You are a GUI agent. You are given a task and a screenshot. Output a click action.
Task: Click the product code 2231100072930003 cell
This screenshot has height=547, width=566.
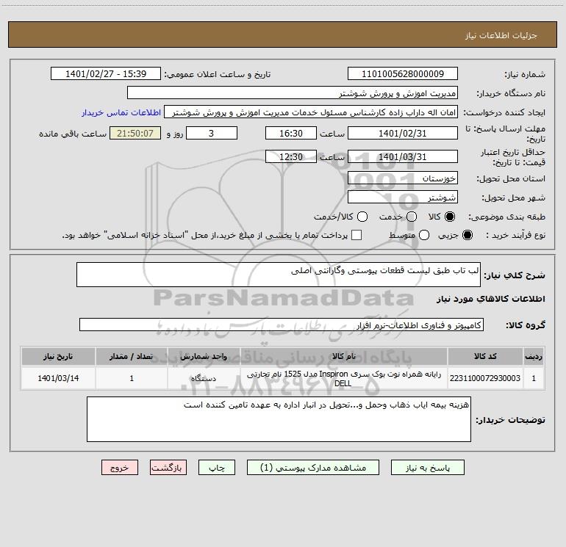pos(485,378)
